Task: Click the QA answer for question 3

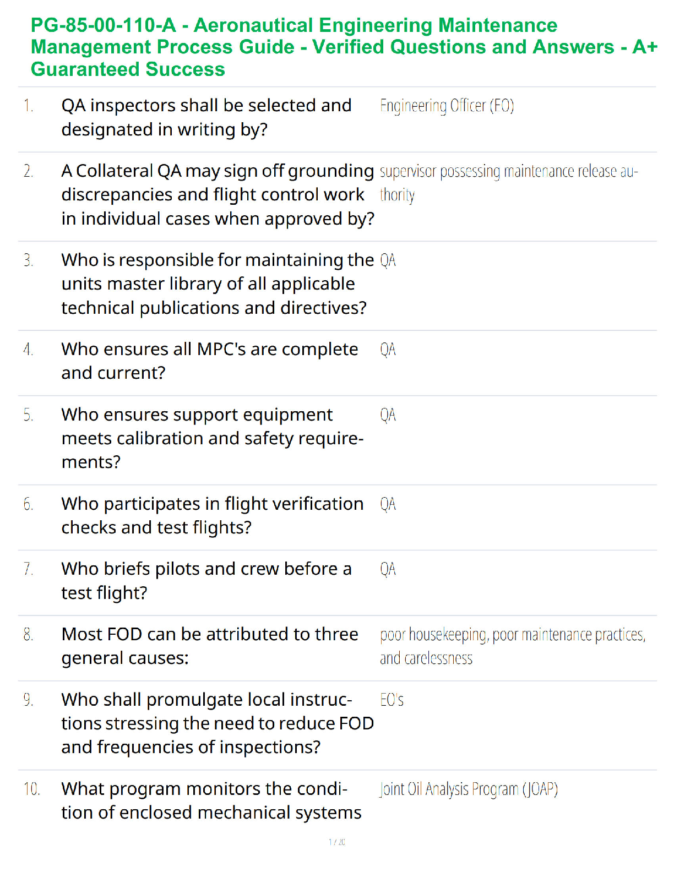Action: pyautogui.click(x=388, y=260)
